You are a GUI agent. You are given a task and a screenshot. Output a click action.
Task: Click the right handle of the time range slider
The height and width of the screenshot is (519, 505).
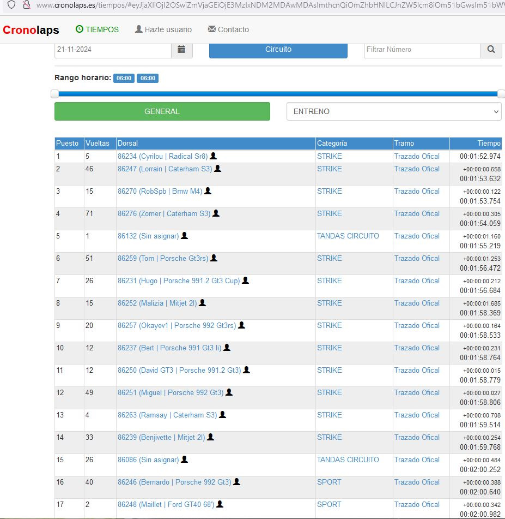(501, 94)
